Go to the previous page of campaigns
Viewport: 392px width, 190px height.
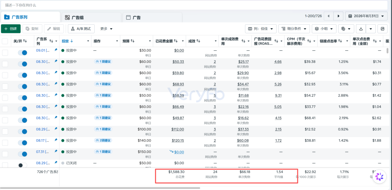(x=328, y=16)
